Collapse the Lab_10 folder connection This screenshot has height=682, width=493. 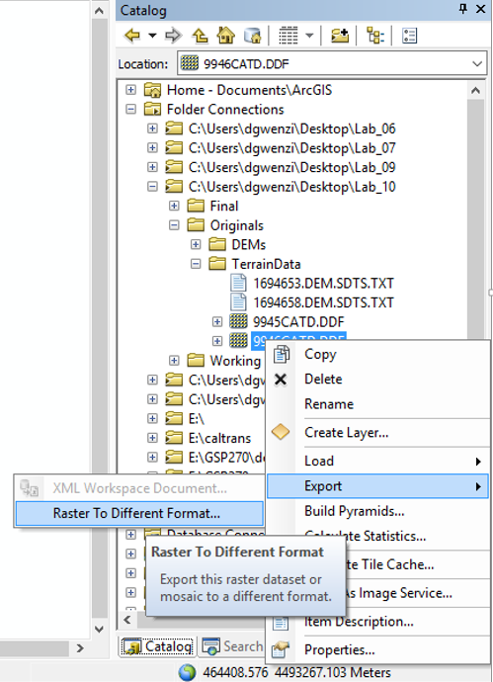tap(152, 186)
